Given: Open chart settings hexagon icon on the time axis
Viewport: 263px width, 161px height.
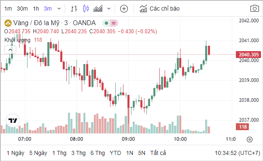Looking at the screenshot, I should pos(250,140).
